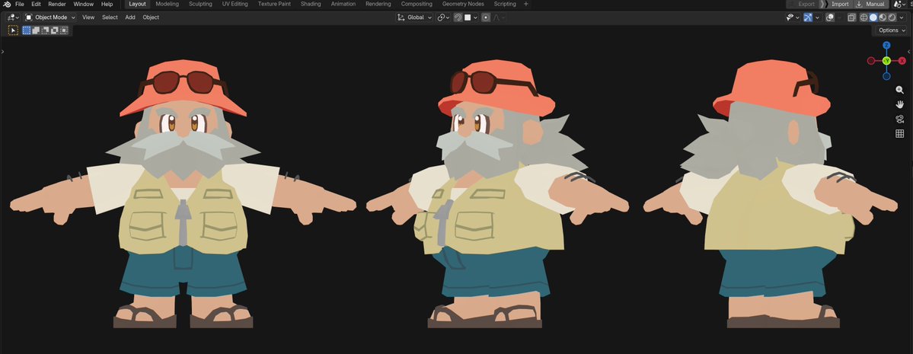The width and height of the screenshot is (913, 354).
Task: Add a new workspace with plus icon
Action: click(526, 4)
